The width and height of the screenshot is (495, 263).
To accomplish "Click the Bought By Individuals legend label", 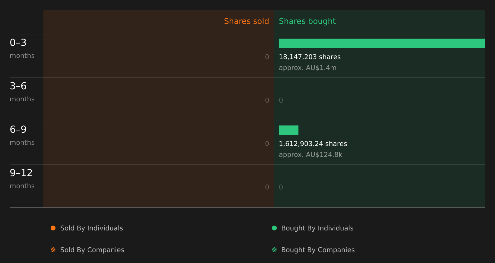I will click(x=317, y=228).
